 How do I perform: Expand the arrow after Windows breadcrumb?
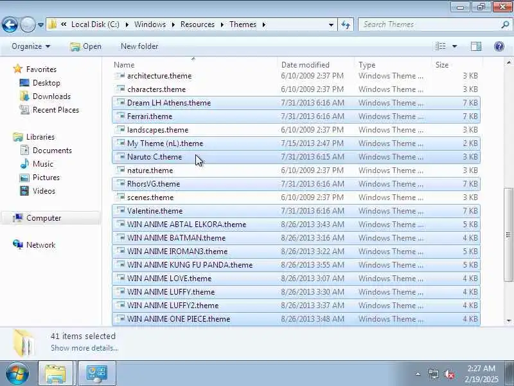[x=173, y=24]
